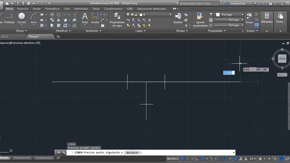Open the object color PorCapa dropdown
290x163 pixels.
pos(229,14)
